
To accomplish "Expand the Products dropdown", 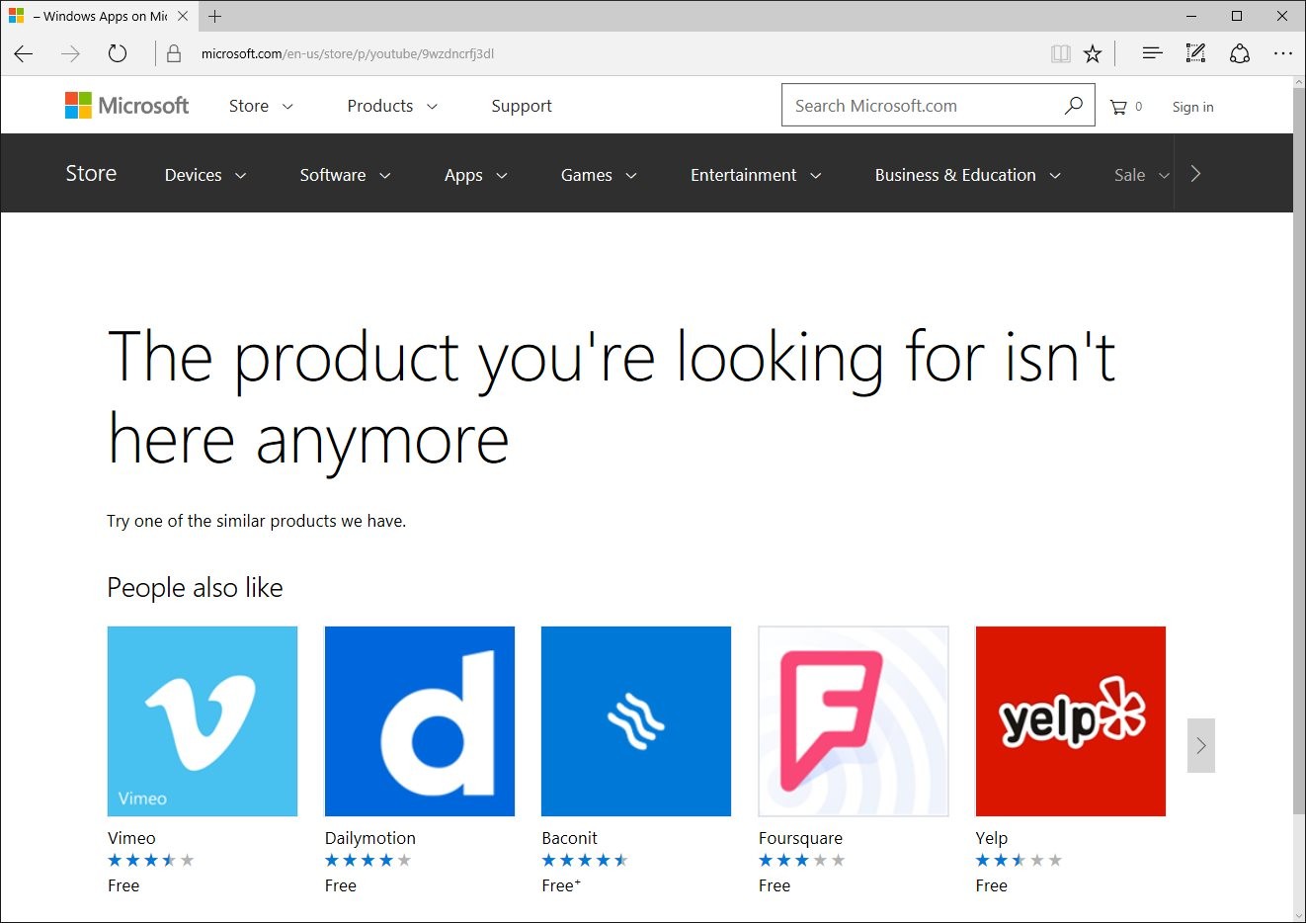I will 392,106.
